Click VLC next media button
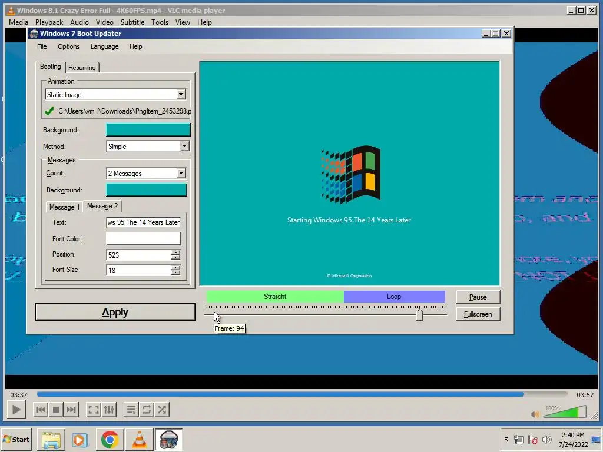Image resolution: width=603 pixels, height=452 pixels. (71, 410)
